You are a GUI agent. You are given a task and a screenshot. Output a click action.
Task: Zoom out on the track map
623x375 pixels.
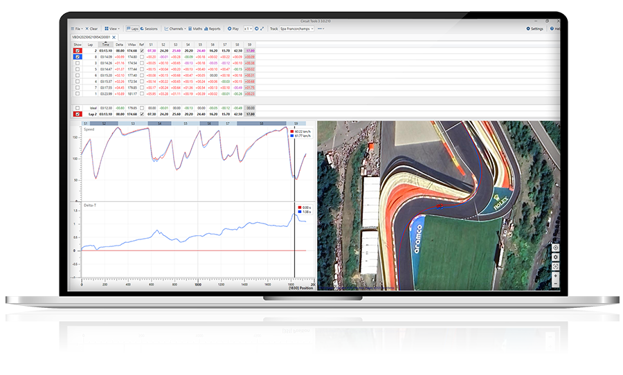[x=556, y=284]
